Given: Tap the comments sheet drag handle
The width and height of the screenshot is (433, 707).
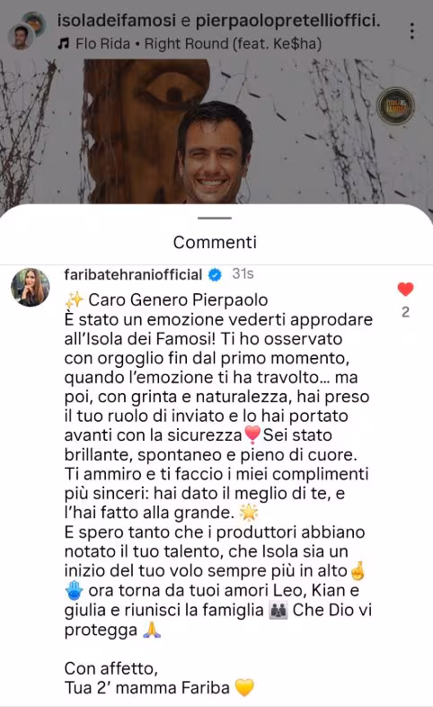Looking at the screenshot, I should tap(215, 218).
